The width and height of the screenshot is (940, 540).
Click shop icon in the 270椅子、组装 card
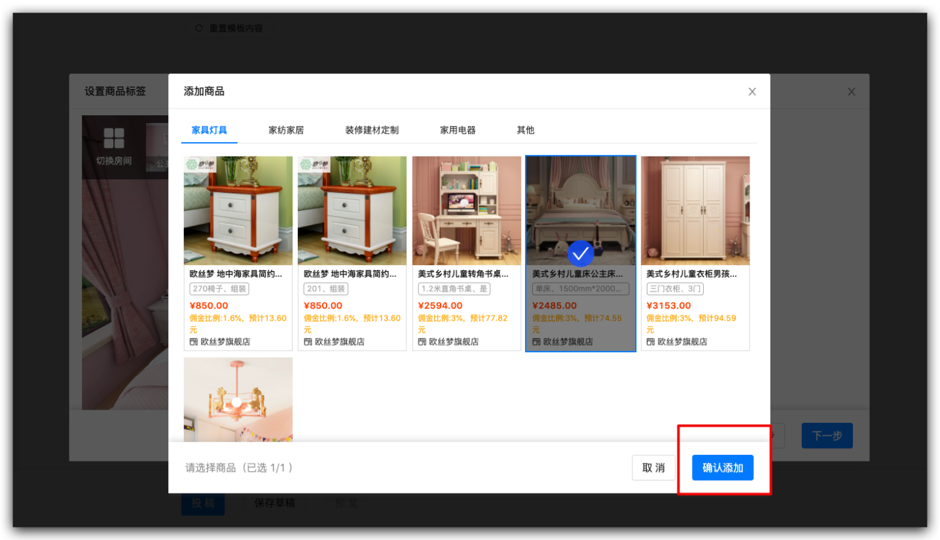point(193,342)
